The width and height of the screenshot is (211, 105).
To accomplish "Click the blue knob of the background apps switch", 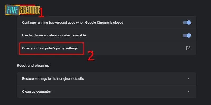I will point(189,23).
